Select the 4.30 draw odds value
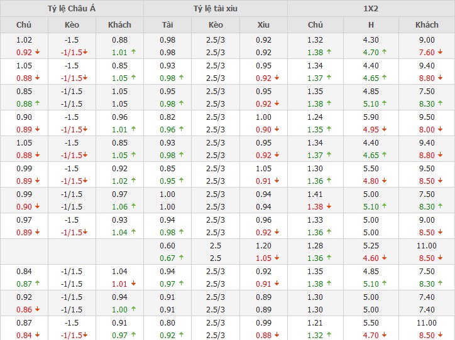The height and width of the screenshot is (340, 455). pyautogui.click(x=371, y=40)
